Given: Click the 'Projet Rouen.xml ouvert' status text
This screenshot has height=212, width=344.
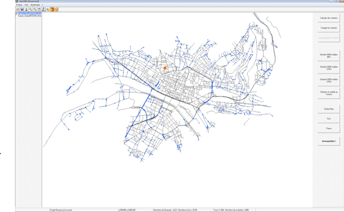Looking at the screenshot, I should [x=61, y=210].
